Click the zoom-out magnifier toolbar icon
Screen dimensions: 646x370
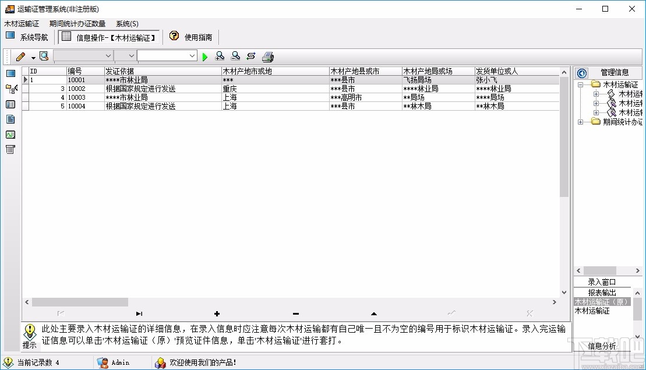coord(235,56)
